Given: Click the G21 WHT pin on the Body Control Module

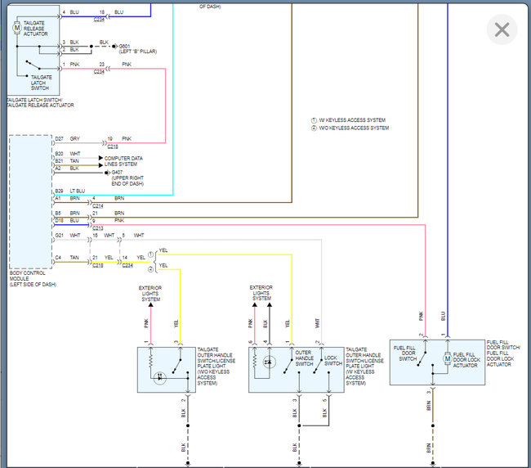Looking at the screenshot, I should 68,235.
